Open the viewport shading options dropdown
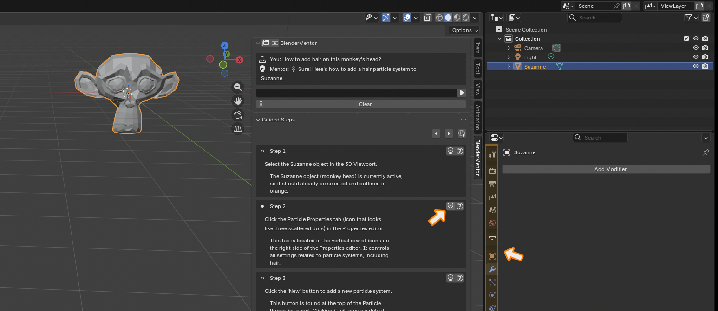Screen dimensions: 718x311 [x=475, y=18]
